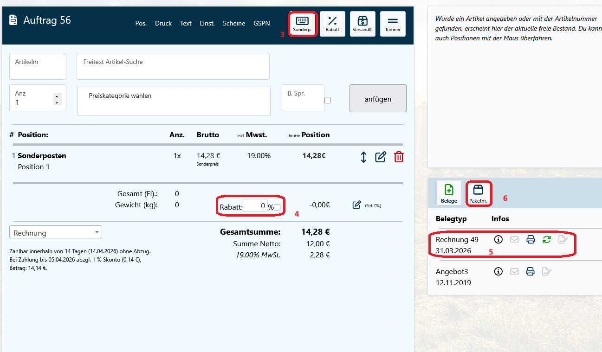Click the VersandK. package icon
The image size is (602, 352).
362,24
